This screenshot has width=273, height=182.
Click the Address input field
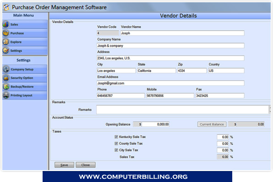[x=170, y=58]
